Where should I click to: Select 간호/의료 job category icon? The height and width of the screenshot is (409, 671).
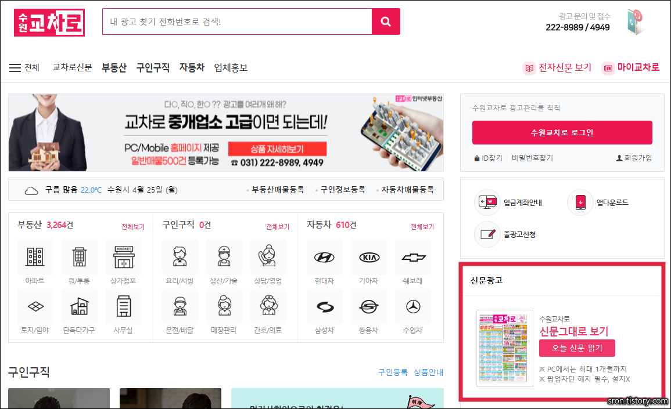coord(268,306)
